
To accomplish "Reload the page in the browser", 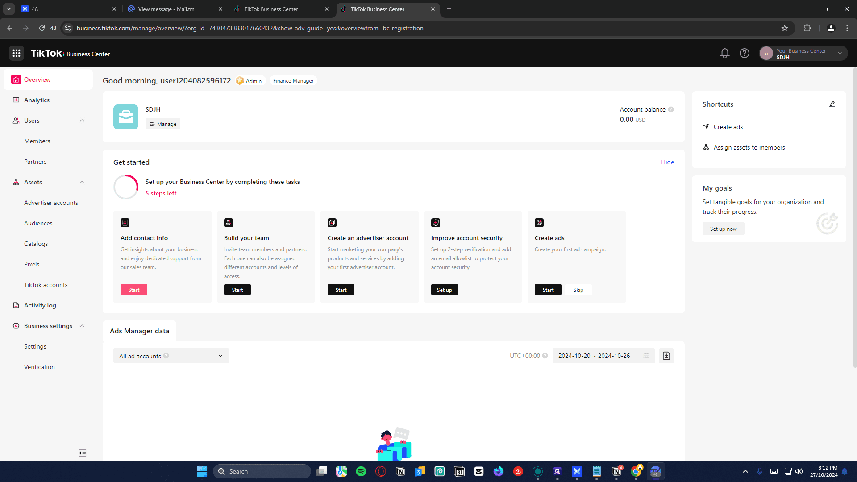I will click(42, 28).
